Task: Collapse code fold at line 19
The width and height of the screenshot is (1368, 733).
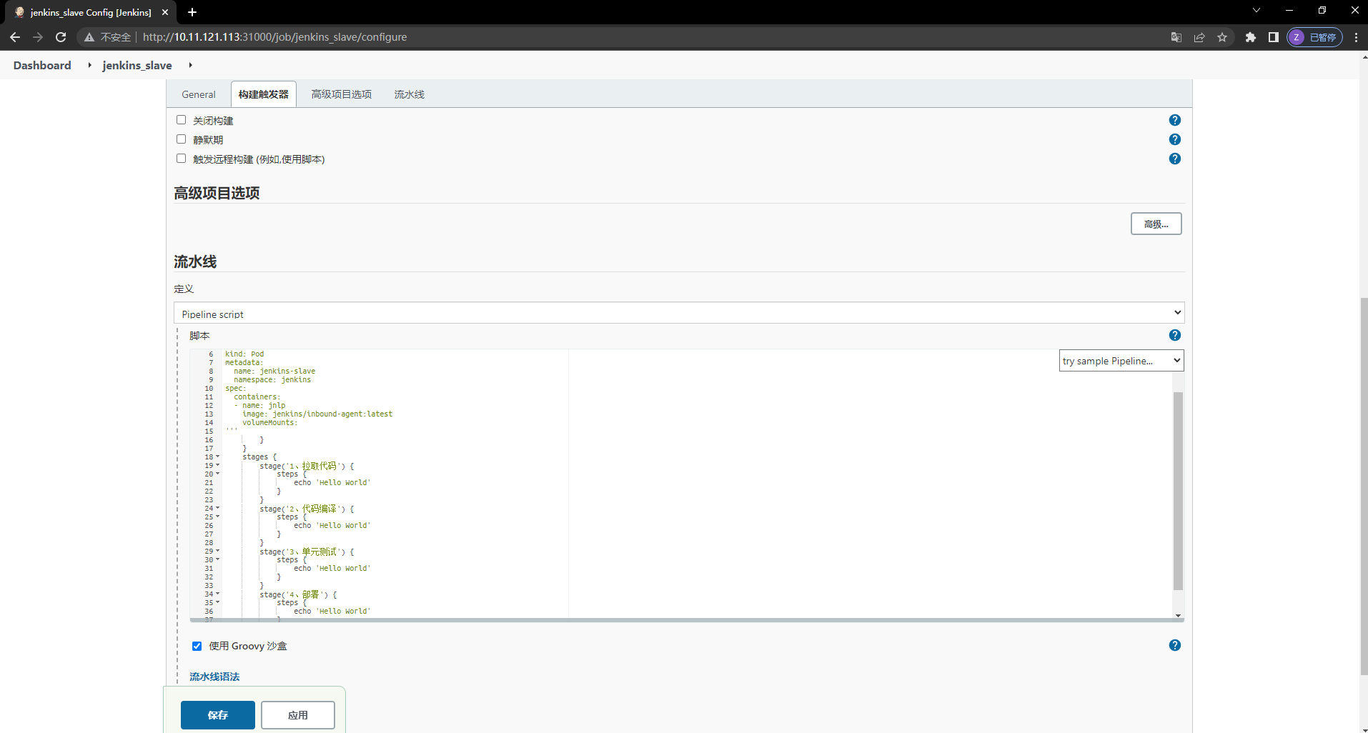Action: 218,465
